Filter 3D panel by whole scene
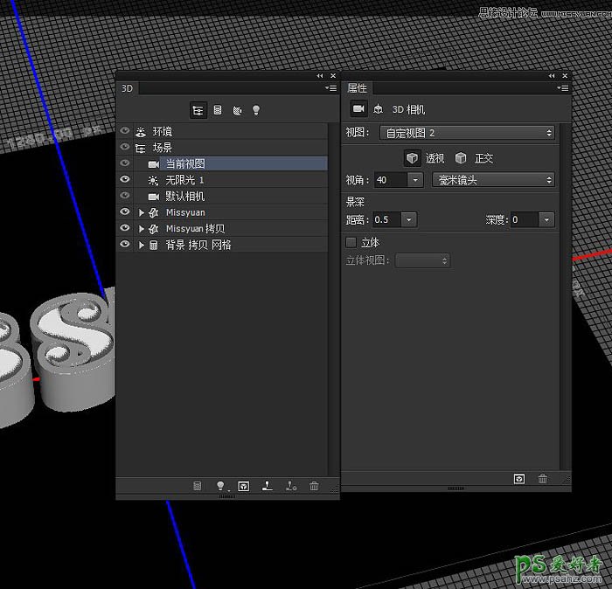This screenshot has width=612, height=589. (x=198, y=110)
